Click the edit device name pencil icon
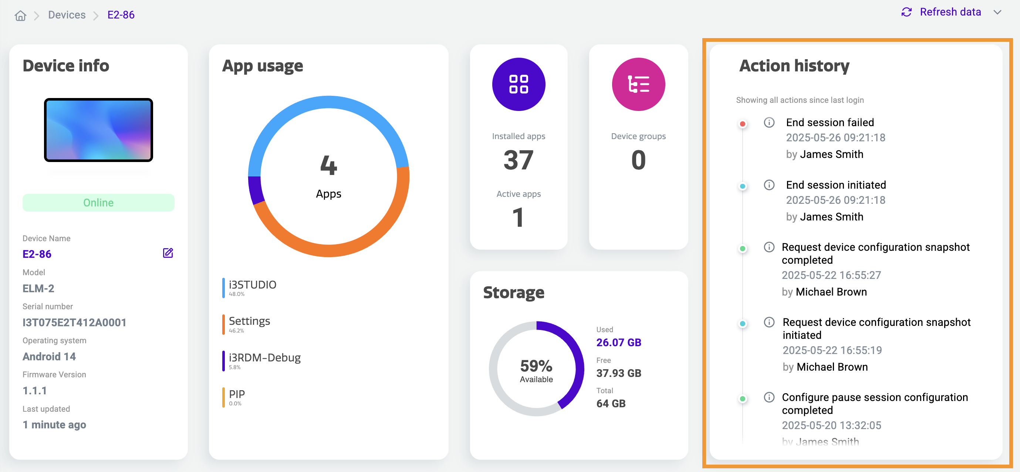This screenshot has width=1020, height=472. 168,253
